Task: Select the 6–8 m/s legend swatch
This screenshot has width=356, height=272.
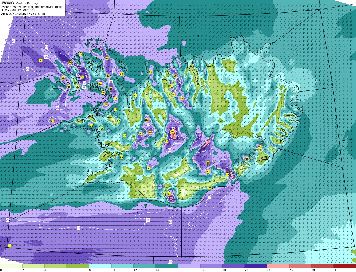Action: [78, 266]
